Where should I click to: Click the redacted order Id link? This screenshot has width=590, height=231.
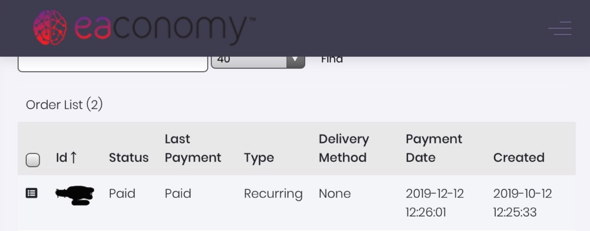(x=75, y=195)
